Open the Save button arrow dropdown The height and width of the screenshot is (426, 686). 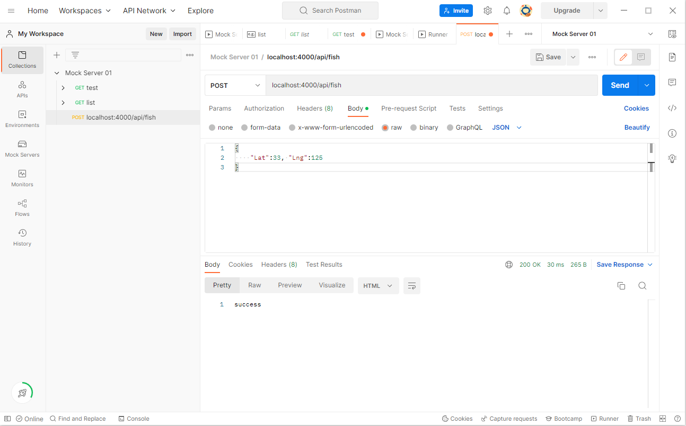[573, 57]
